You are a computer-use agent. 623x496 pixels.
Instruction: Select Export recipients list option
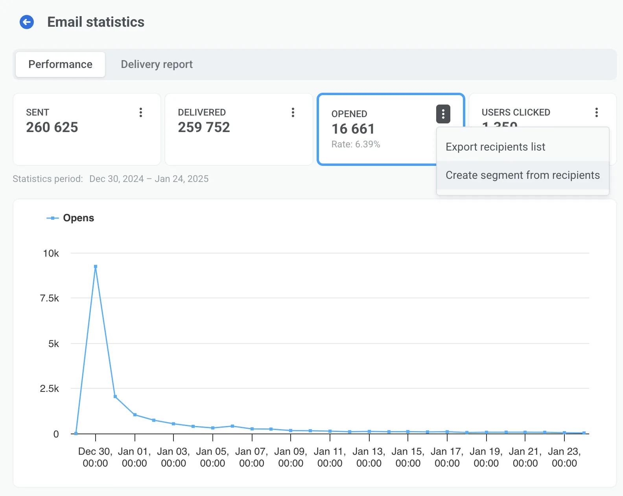click(495, 147)
